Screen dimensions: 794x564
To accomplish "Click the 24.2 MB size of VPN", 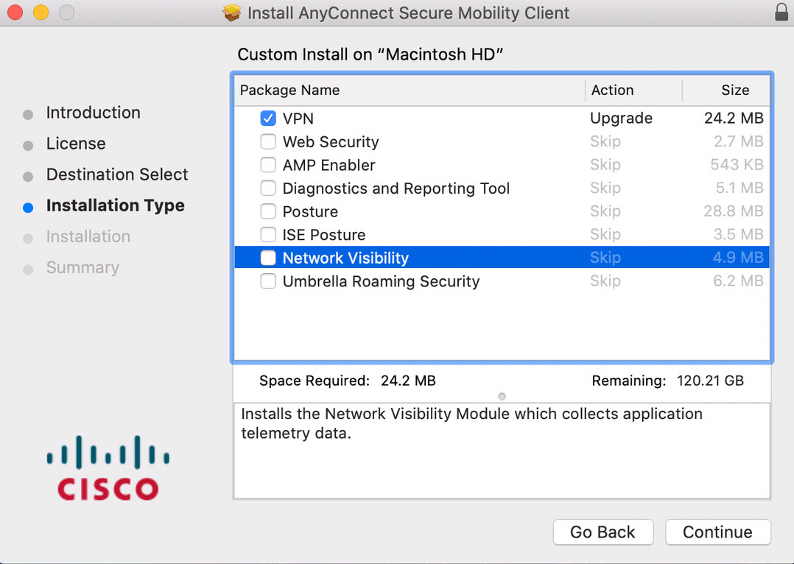I will 734,118.
